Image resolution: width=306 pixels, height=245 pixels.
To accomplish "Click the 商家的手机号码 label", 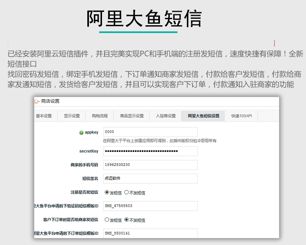I will [x=84, y=165].
